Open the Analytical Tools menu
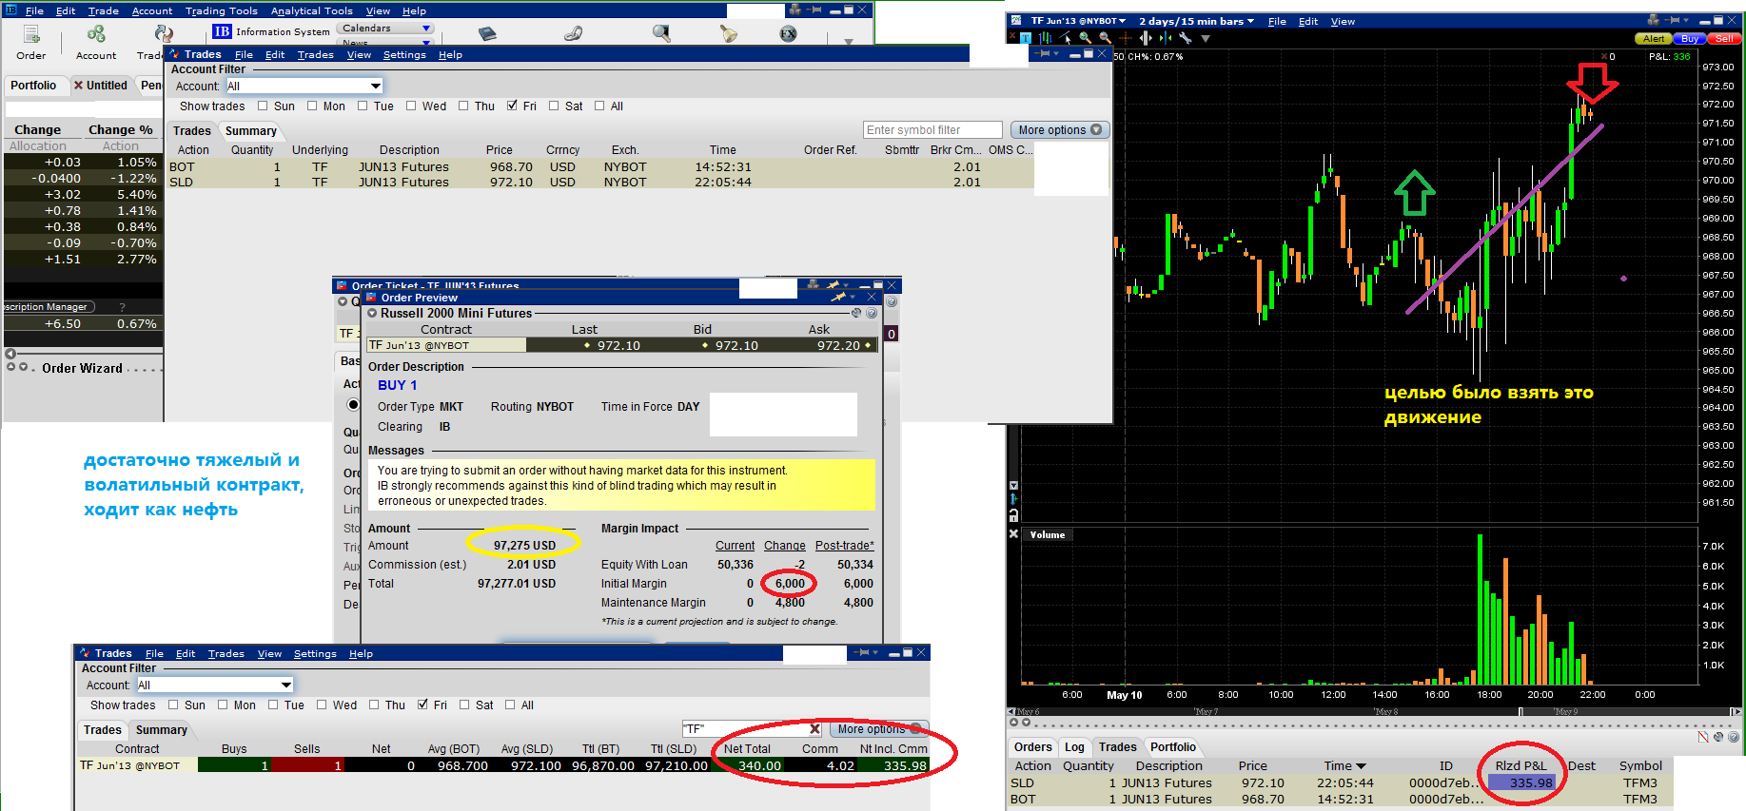Screen dimensions: 1746x811 [311, 11]
